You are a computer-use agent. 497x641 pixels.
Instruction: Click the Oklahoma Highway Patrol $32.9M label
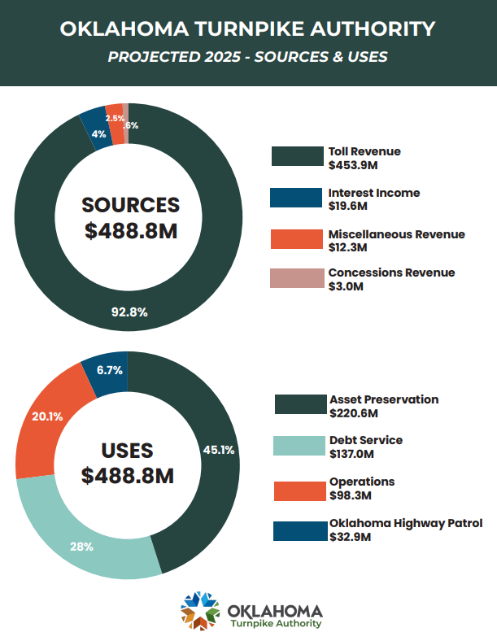tap(406, 530)
